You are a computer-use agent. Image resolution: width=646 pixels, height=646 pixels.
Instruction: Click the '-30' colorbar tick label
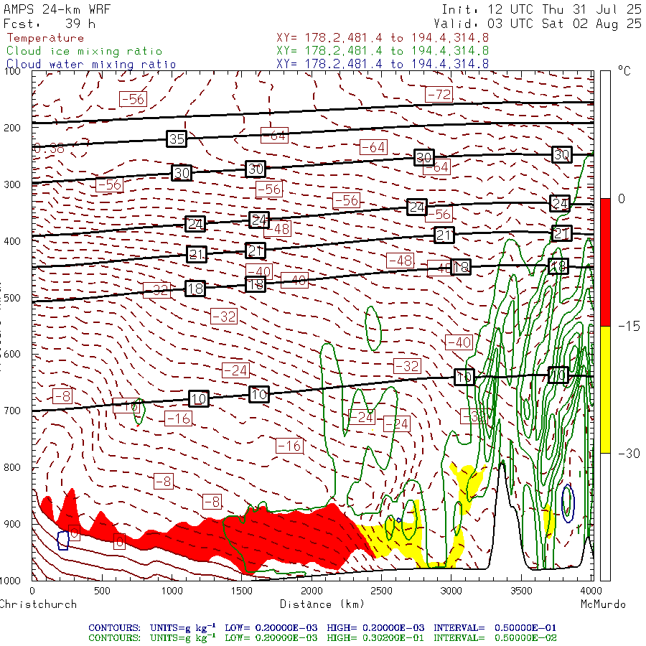click(629, 454)
